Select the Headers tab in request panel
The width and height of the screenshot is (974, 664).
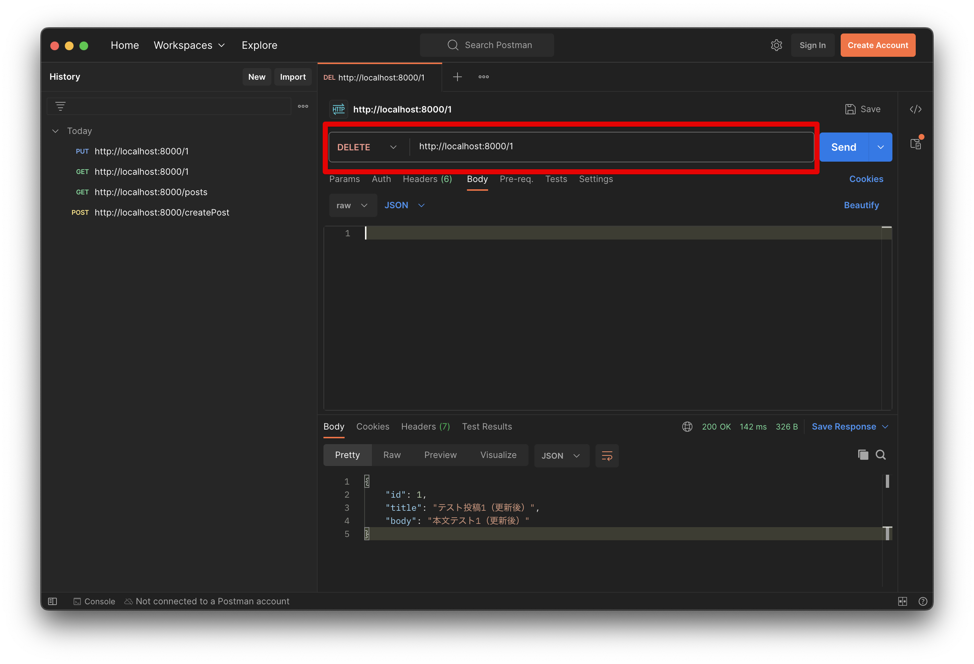426,178
